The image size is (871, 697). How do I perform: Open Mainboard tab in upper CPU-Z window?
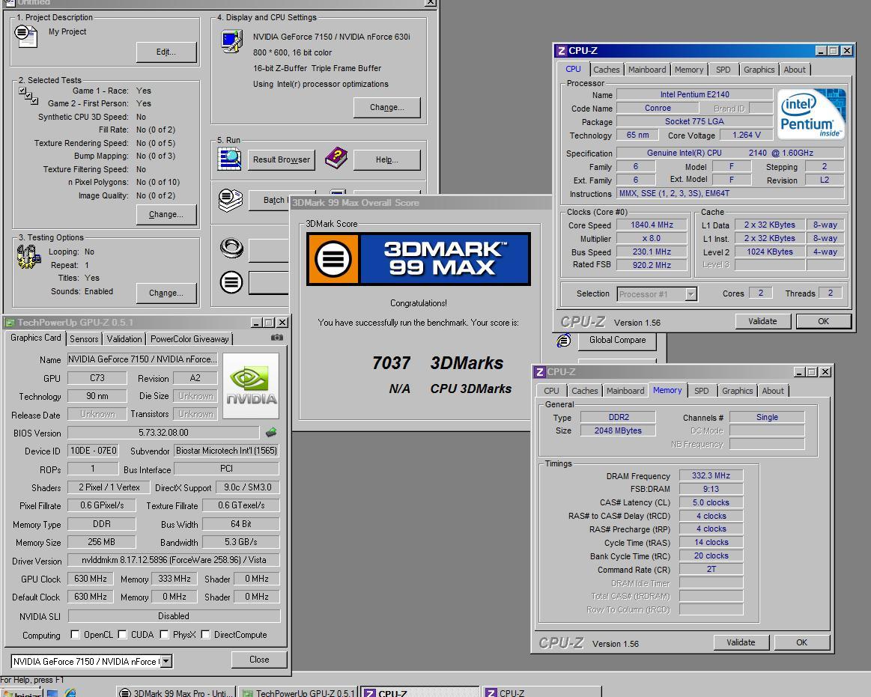647,70
